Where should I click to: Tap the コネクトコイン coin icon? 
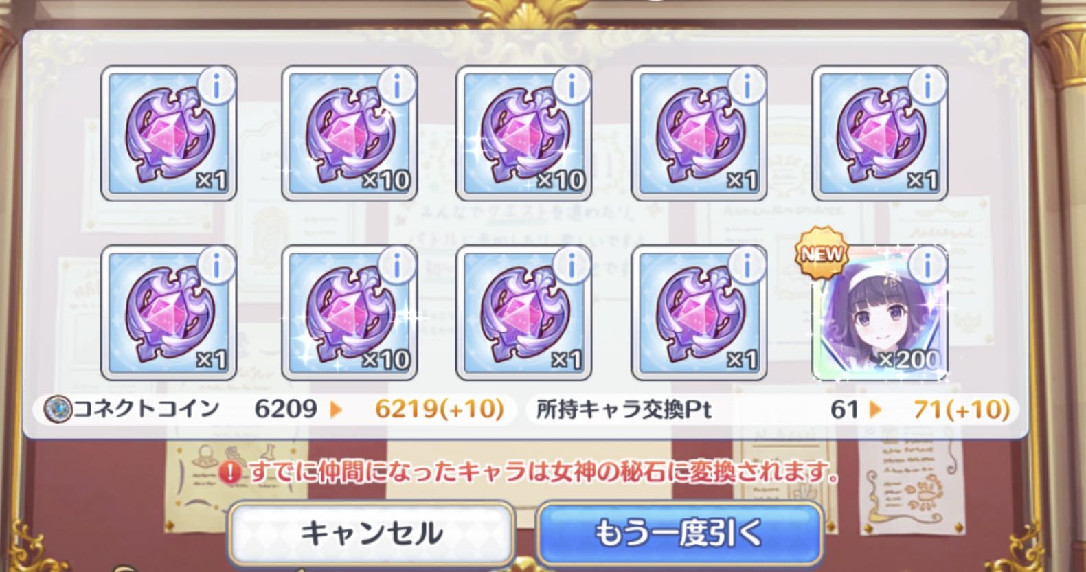[x=57, y=410]
